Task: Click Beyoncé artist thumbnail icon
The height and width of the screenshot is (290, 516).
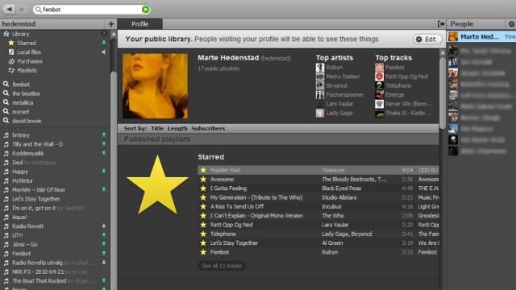Action: (320, 86)
